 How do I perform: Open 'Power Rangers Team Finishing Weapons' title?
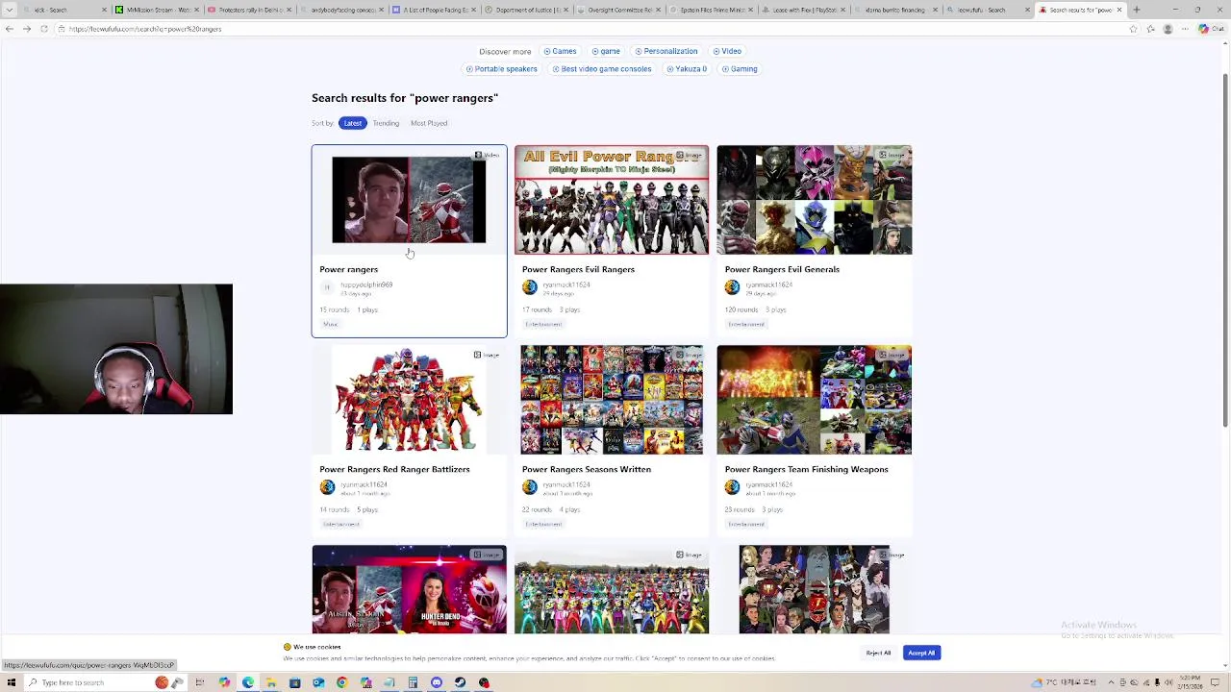point(806,469)
